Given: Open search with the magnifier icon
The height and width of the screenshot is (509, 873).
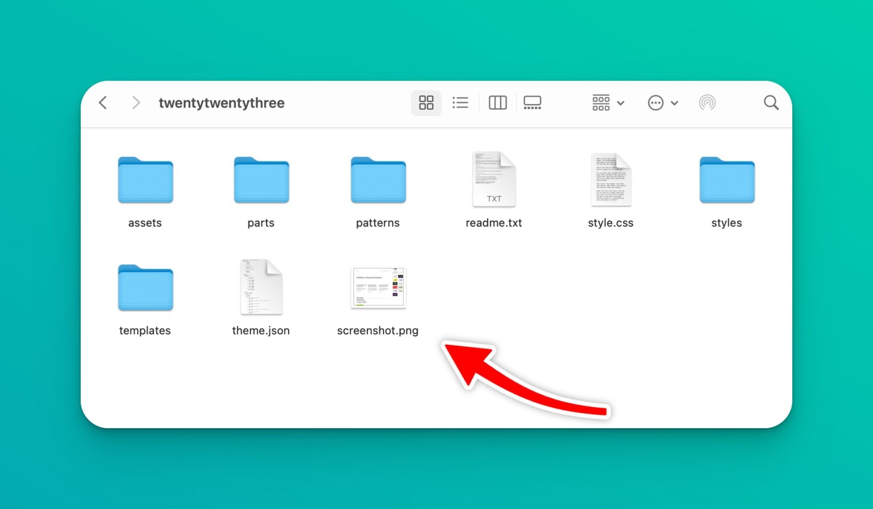Looking at the screenshot, I should coord(771,103).
